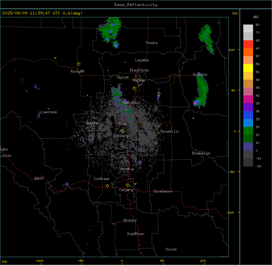This screenshot has width=272, height=265.
Task: Click the Strathmore town label
Action: (x=163, y=191)
